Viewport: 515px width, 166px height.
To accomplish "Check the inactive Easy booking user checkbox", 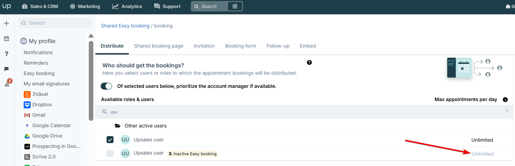I will click(x=110, y=153).
